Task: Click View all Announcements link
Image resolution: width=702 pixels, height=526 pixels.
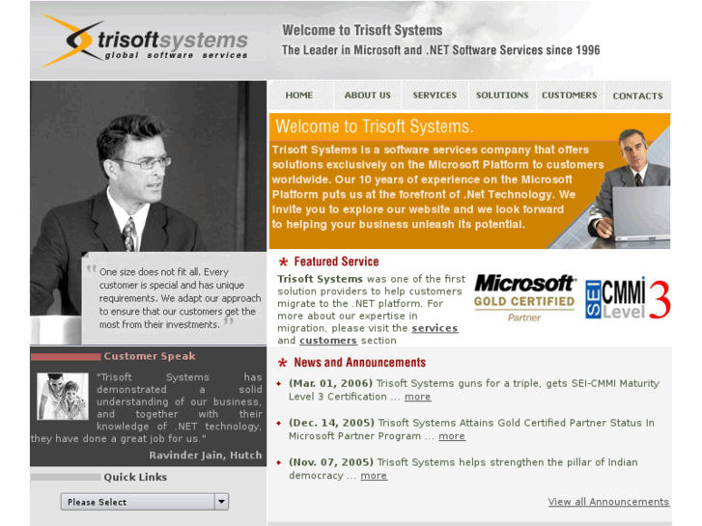Action: tap(608, 502)
